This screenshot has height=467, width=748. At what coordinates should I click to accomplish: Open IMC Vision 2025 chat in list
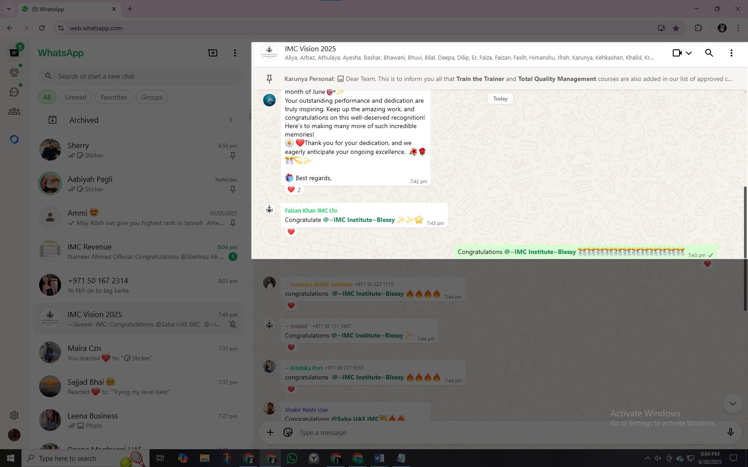[139, 319]
